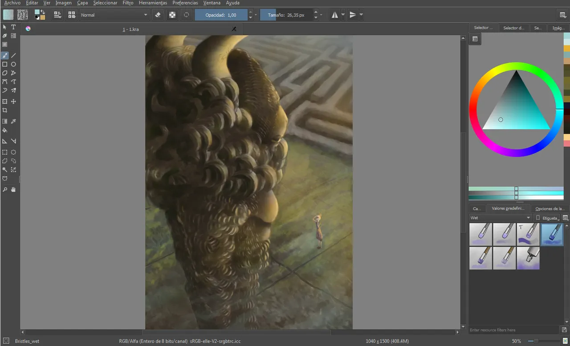
Task: Select the Bezier curve tool
Action: click(x=5, y=82)
